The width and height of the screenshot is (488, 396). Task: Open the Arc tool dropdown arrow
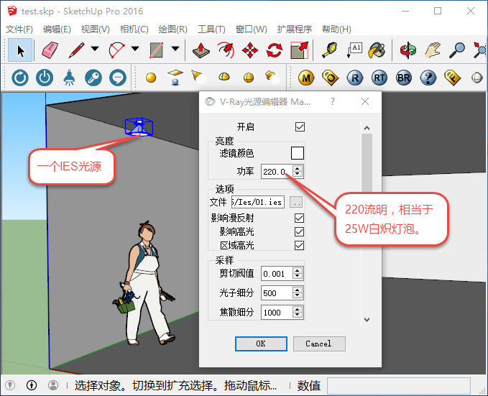click(x=135, y=49)
